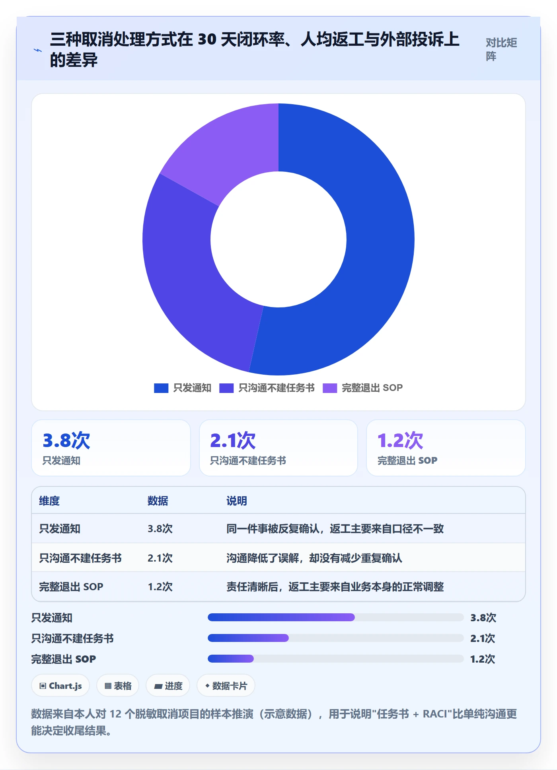Viewport: 557px width, 770px height.
Task: Click the square icon in Chart.js chip
Action: click(43, 686)
